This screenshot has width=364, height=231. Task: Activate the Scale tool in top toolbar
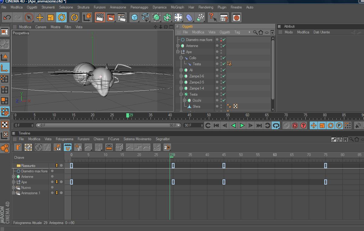(51, 18)
